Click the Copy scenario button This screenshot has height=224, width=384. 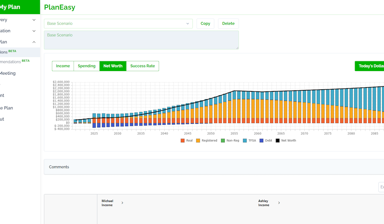206,23
